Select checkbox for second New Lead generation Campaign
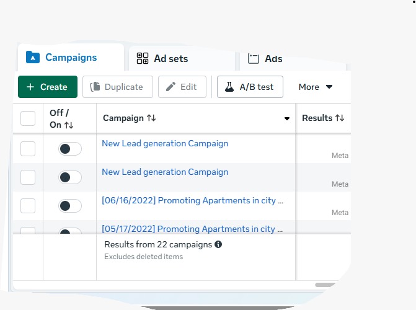This screenshot has height=310, width=416. tap(28, 177)
